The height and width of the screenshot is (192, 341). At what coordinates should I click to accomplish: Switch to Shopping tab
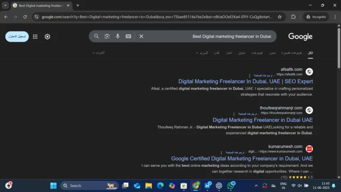point(242,53)
